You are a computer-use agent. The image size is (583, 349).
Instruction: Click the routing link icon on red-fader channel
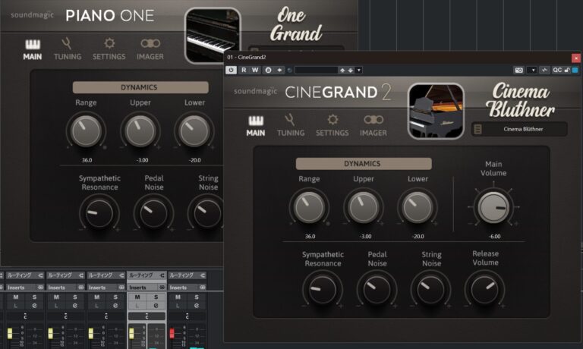[203, 275]
